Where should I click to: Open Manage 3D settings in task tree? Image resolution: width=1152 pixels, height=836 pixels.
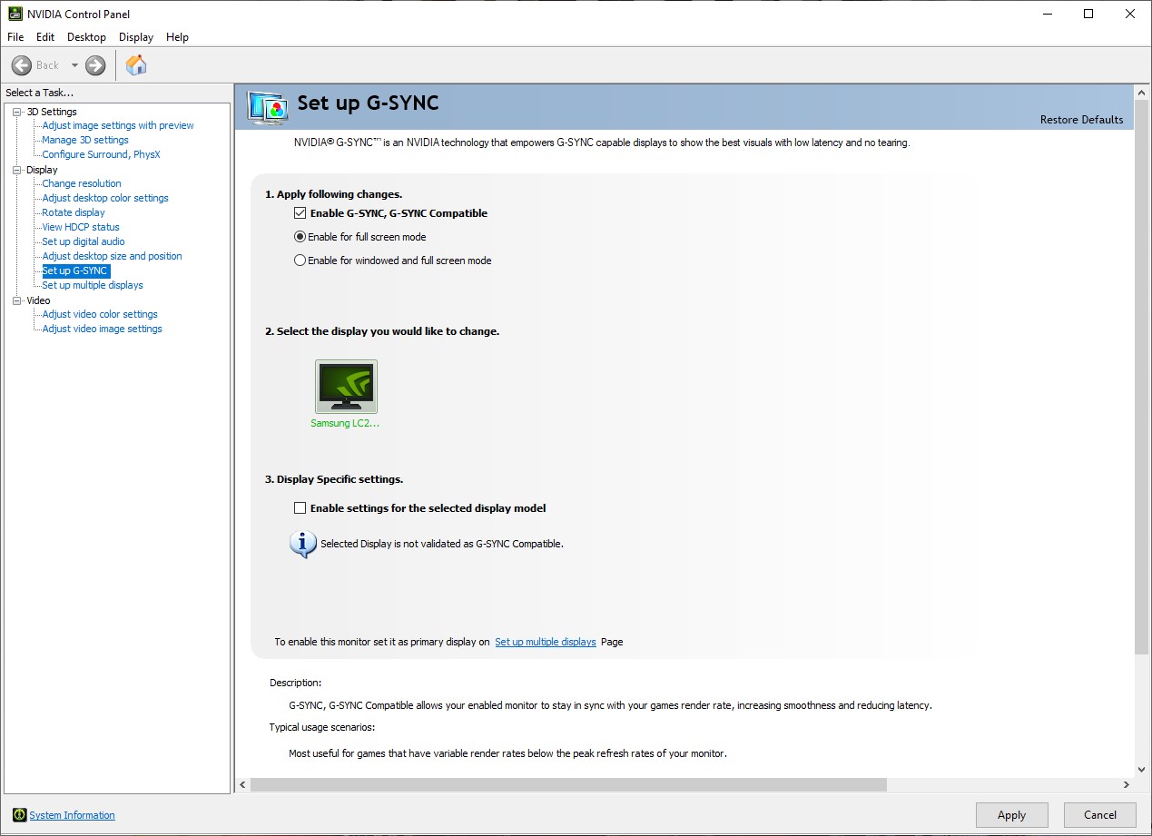[85, 140]
